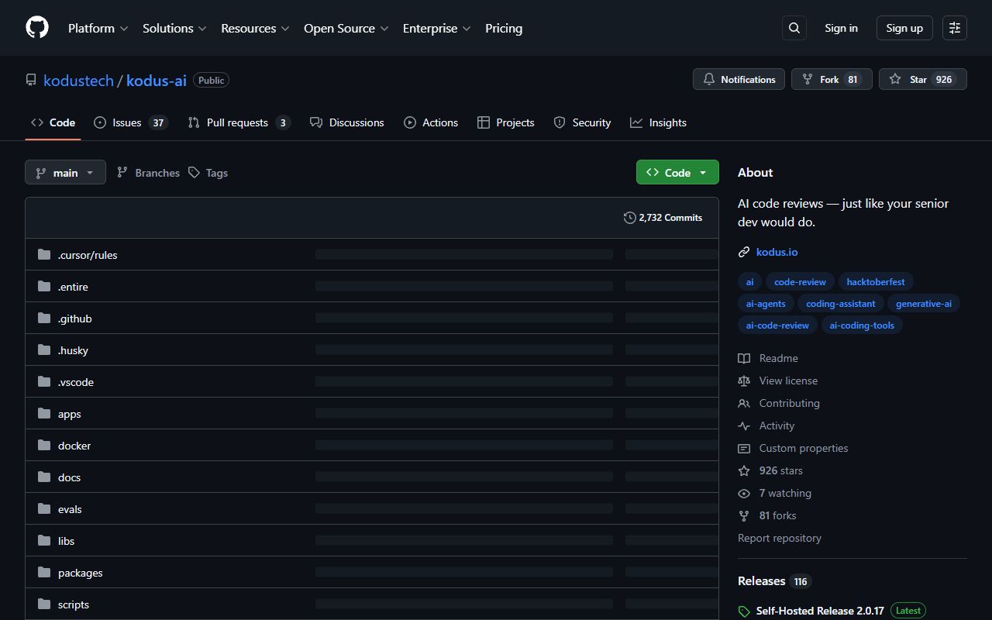
Task: Click the GitHub logo icon
Action: click(36, 28)
